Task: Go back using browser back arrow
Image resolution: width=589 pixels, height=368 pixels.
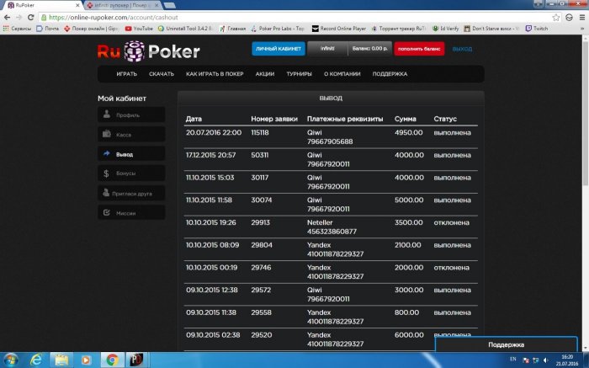Action: pyautogui.click(x=7, y=18)
